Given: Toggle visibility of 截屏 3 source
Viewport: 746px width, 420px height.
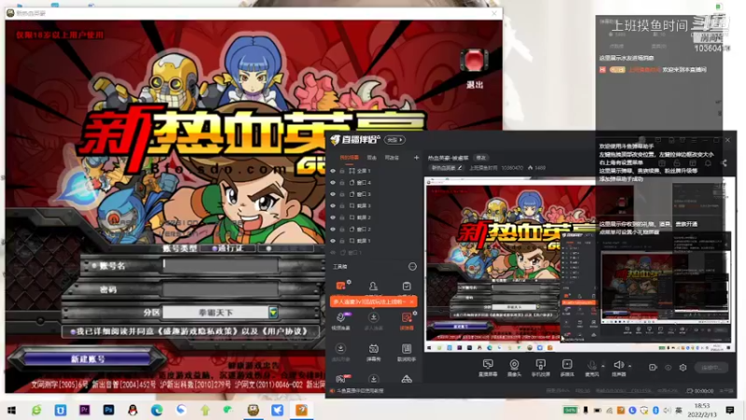Looking at the screenshot, I should tap(333, 205).
